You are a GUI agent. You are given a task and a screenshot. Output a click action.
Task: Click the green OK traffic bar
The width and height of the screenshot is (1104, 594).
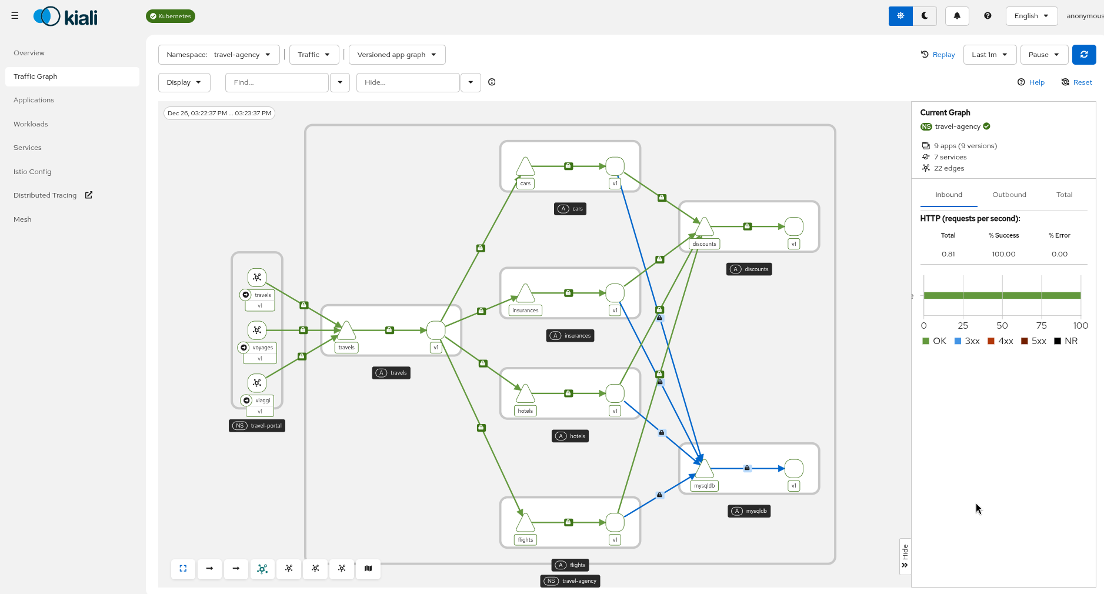tap(1002, 296)
